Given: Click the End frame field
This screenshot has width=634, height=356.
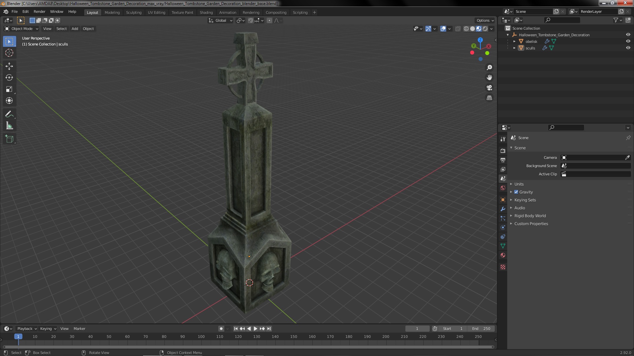Looking at the screenshot, I should coord(481,329).
